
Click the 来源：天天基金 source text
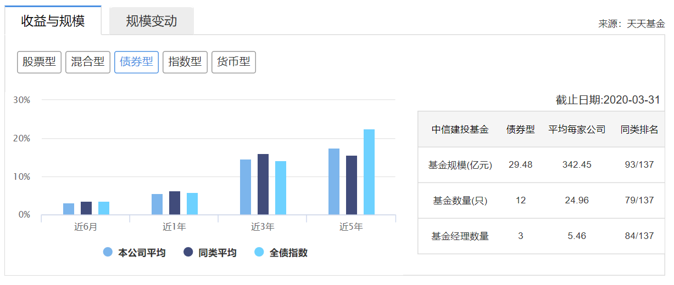tap(632, 24)
